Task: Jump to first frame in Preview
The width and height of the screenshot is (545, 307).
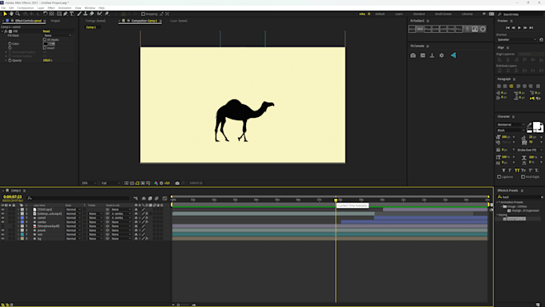Action: 507,28
